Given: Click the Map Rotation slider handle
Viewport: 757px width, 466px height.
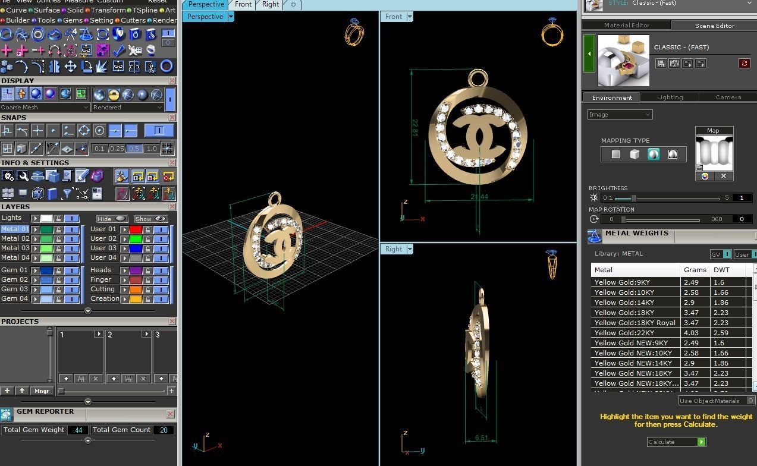Looking at the screenshot, I should 623,219.
